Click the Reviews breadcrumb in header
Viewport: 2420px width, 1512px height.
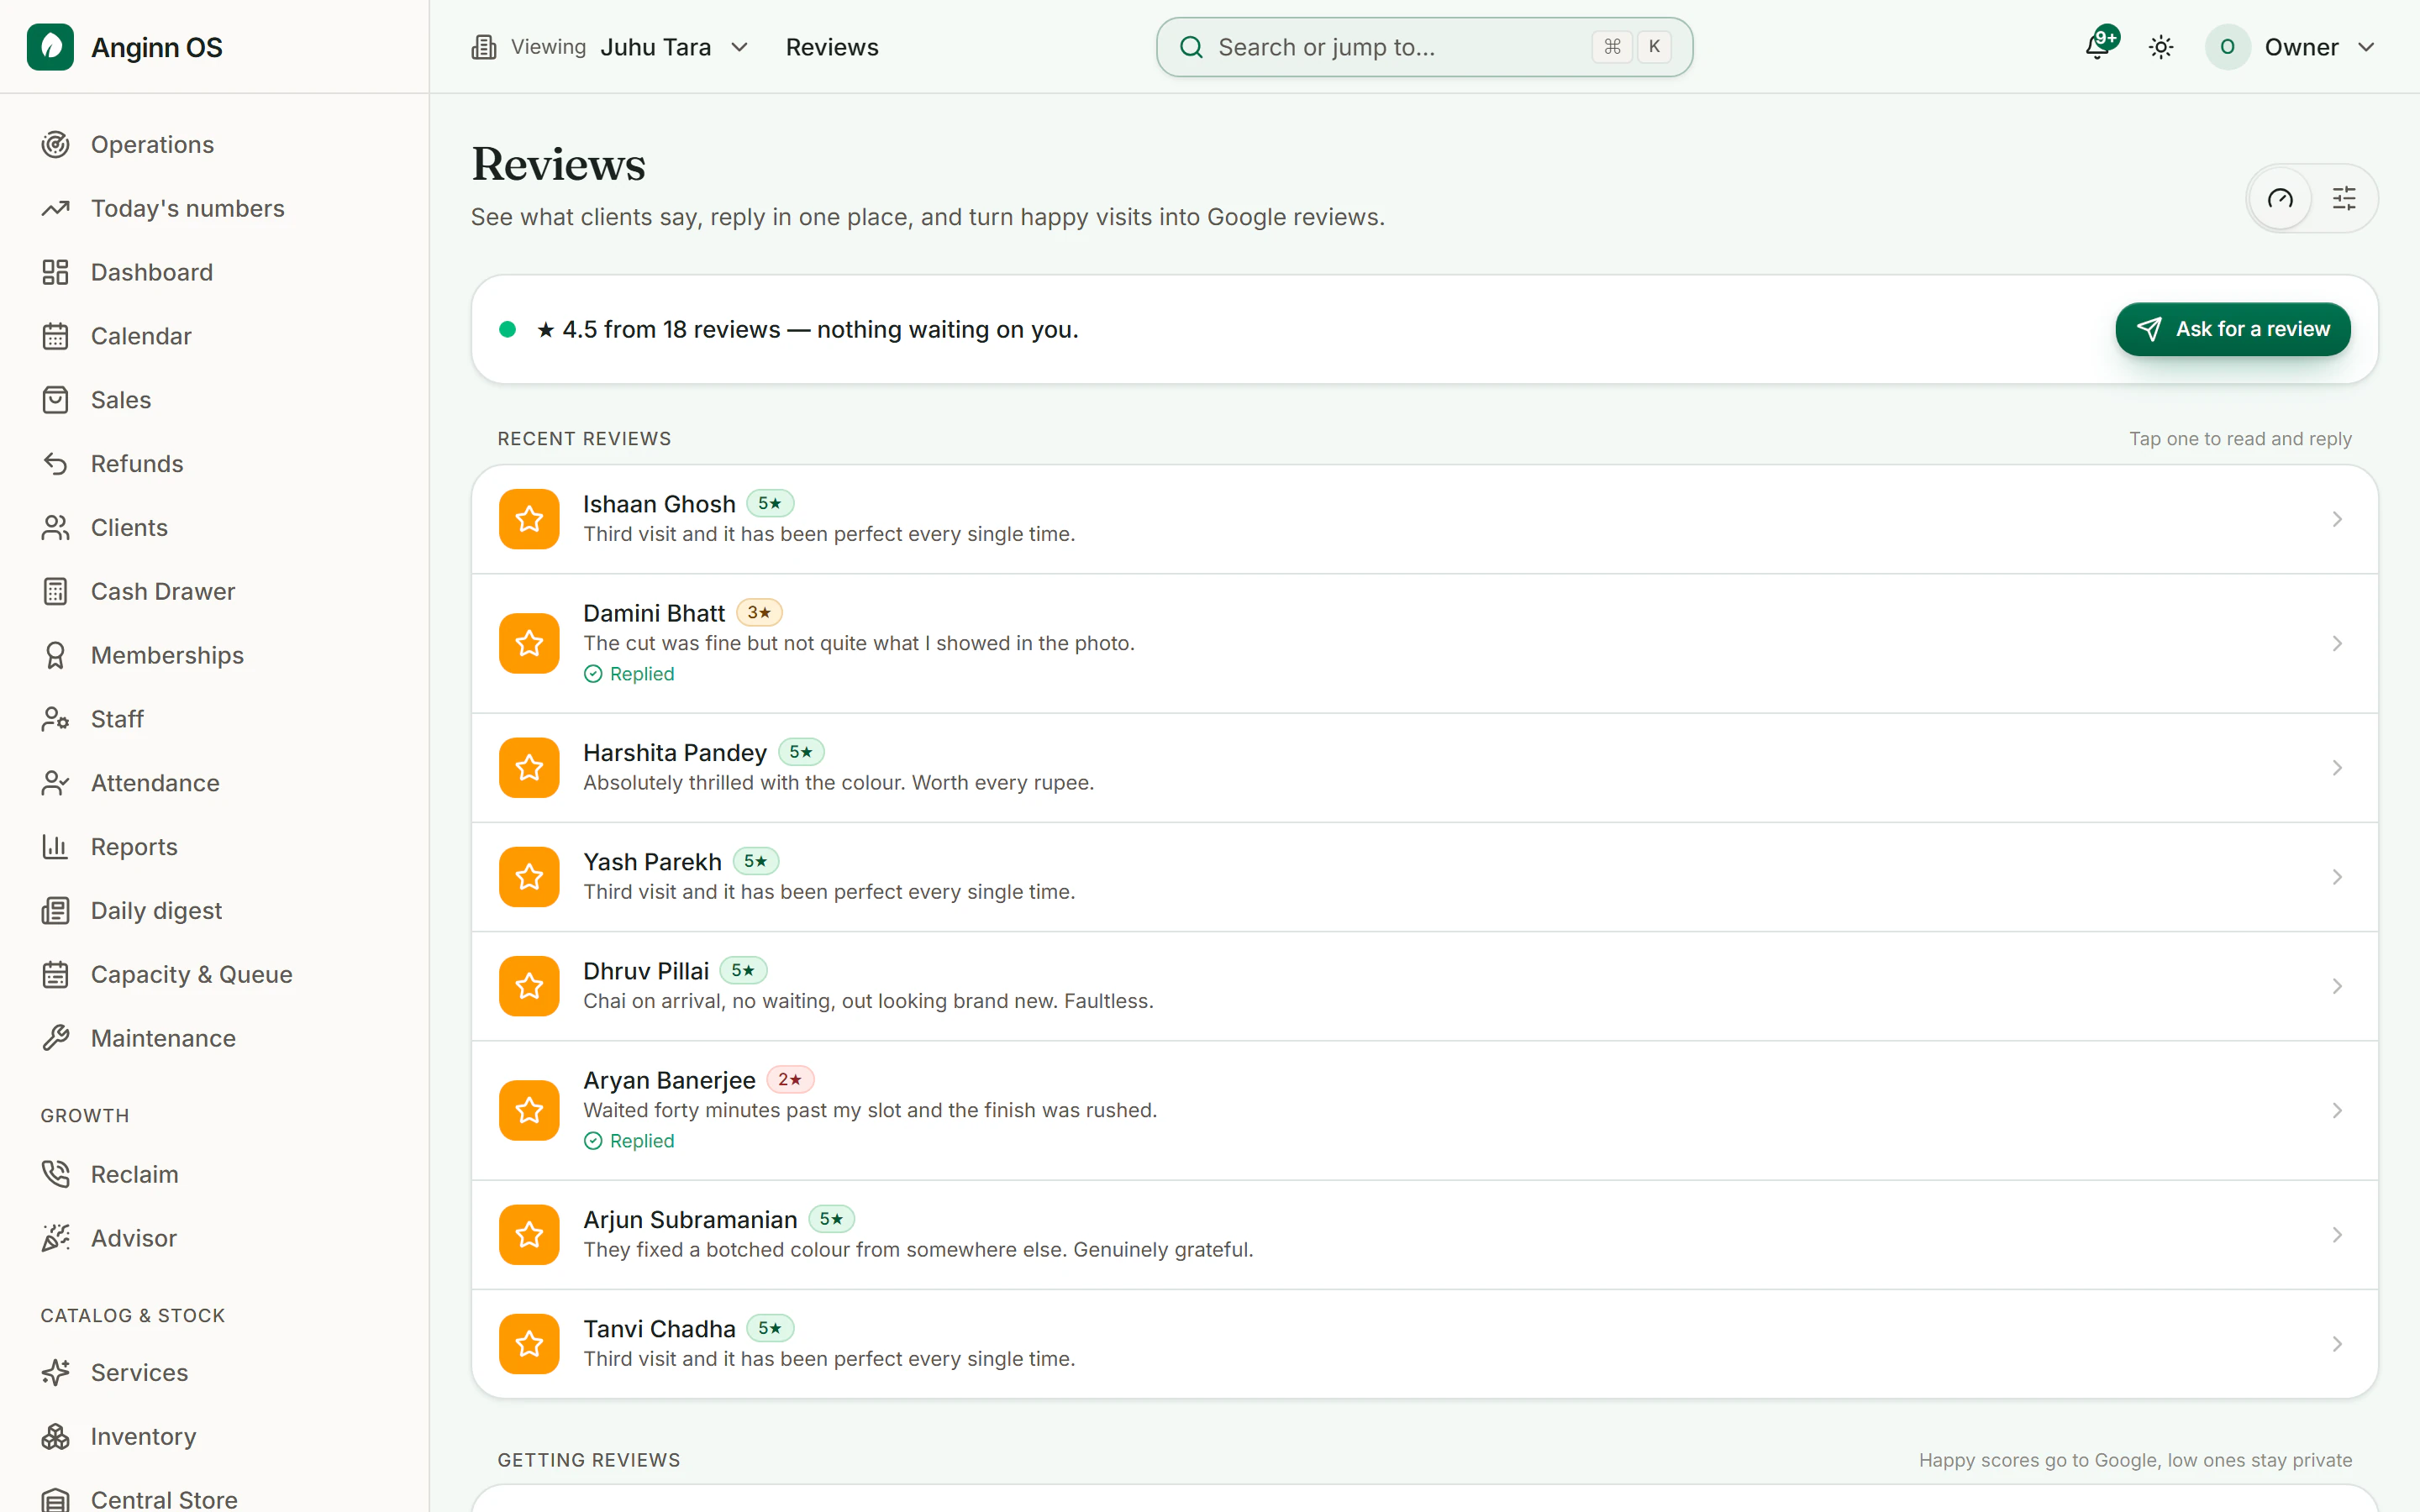[832, 47]
